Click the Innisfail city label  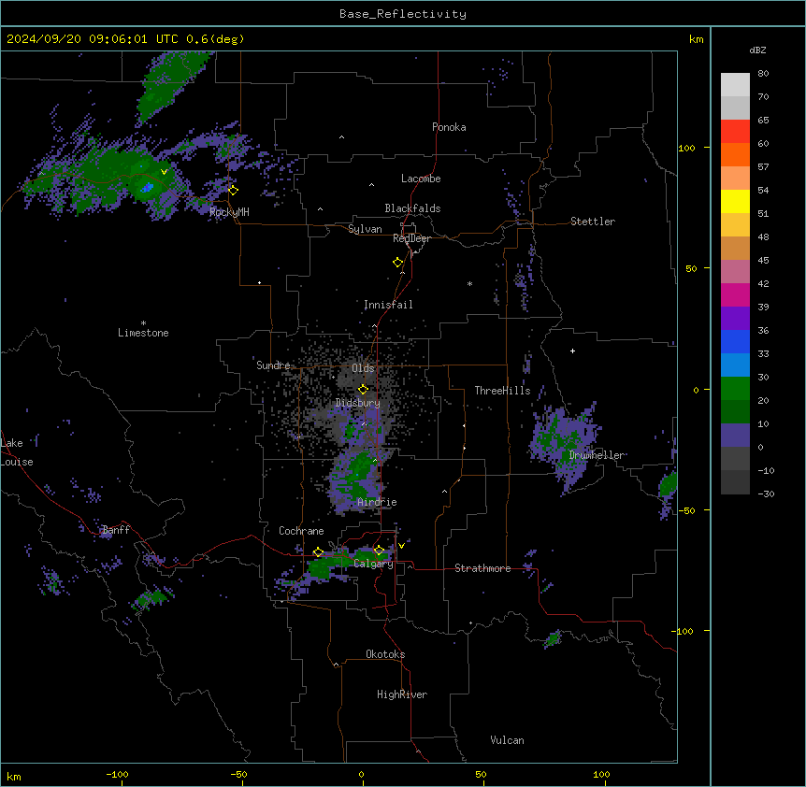388,305
